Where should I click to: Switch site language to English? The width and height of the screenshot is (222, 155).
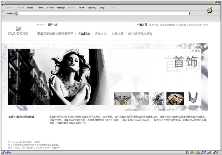[x=40, y=25]
